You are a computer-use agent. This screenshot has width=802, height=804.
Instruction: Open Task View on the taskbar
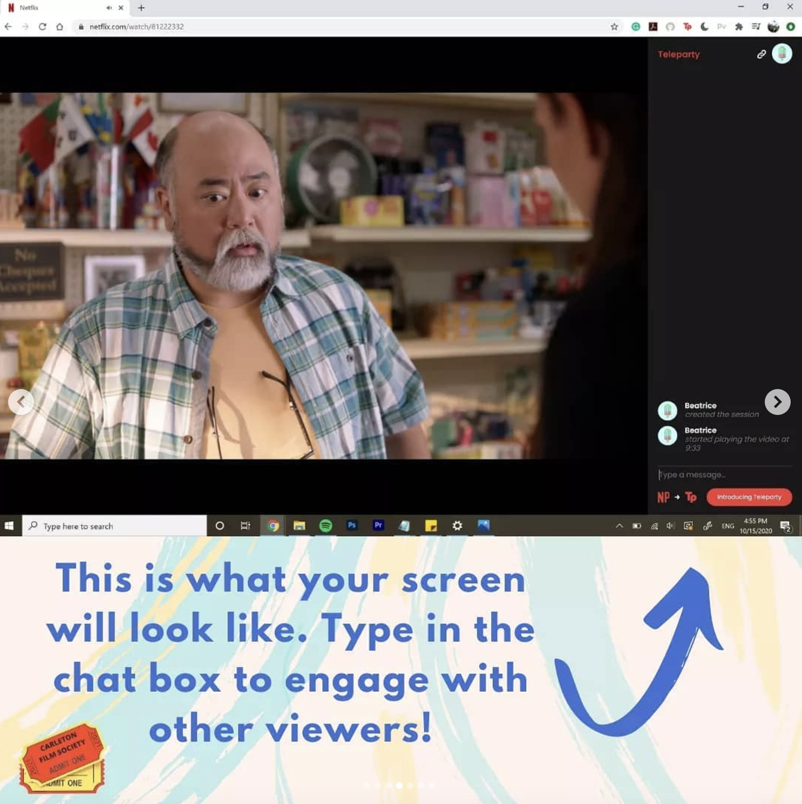click(246, 526)
